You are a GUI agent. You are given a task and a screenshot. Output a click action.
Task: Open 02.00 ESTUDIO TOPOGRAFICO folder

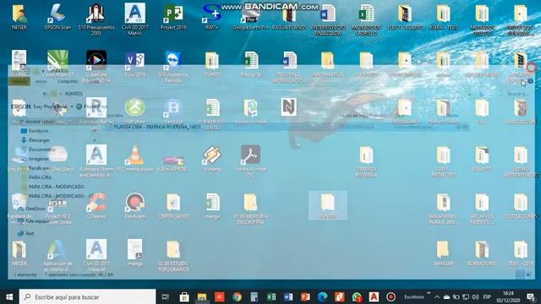pyautogui.click(x=173, y=255)
